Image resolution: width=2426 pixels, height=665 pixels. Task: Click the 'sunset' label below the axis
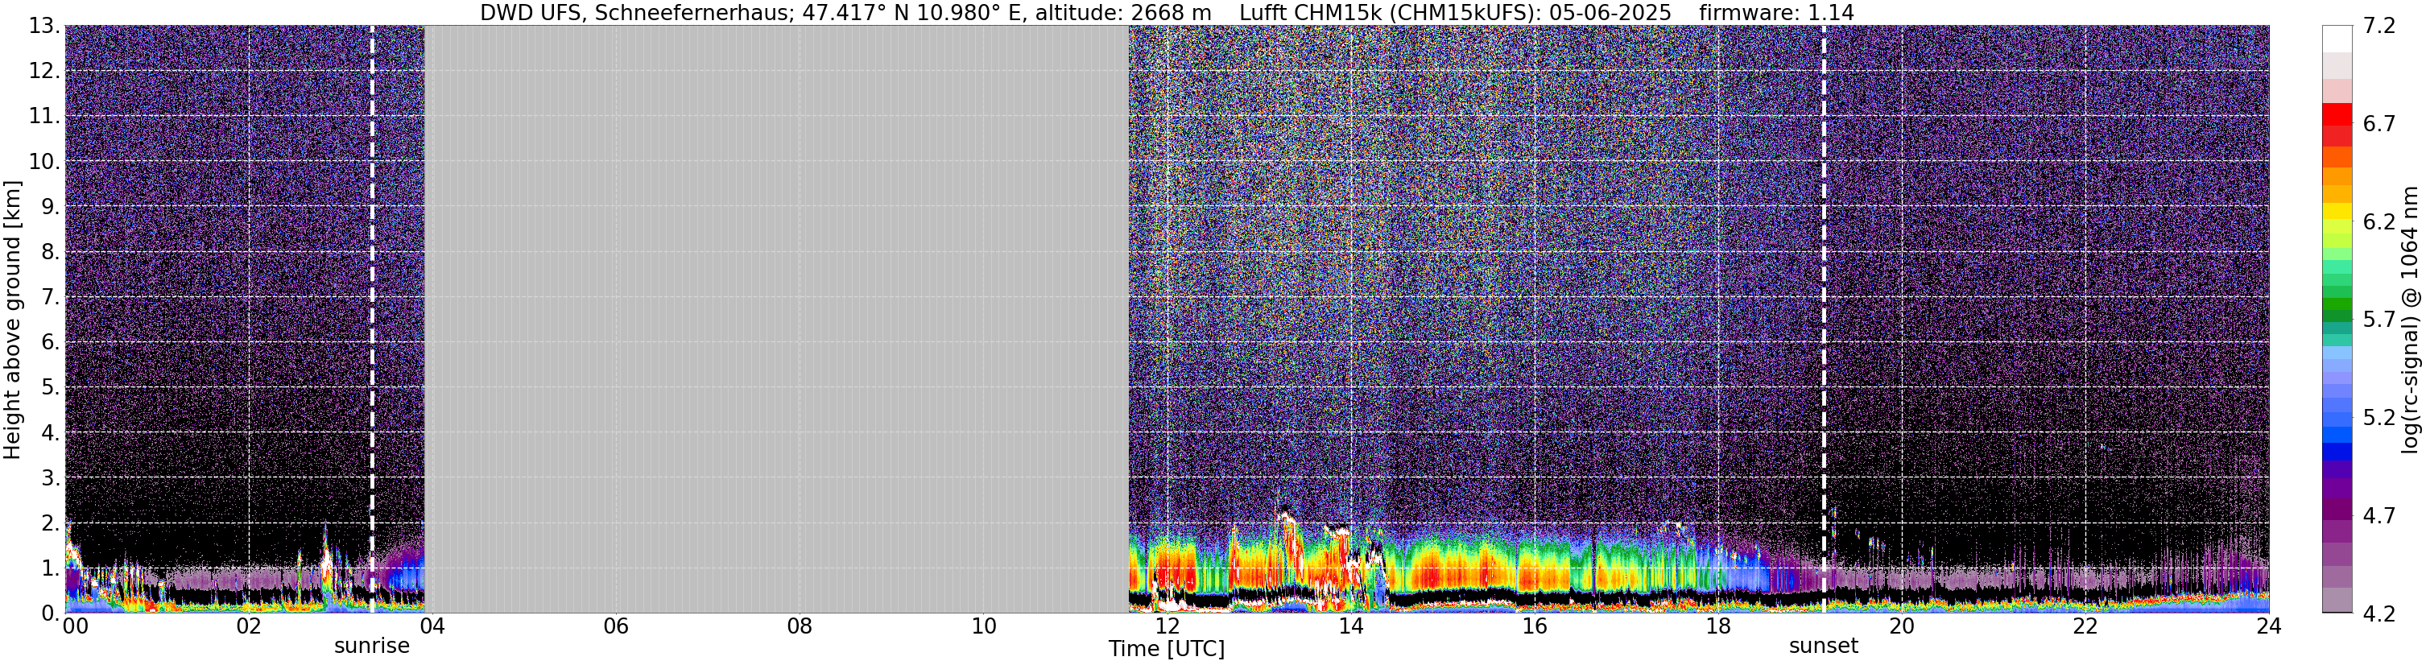coord(1823,646)
